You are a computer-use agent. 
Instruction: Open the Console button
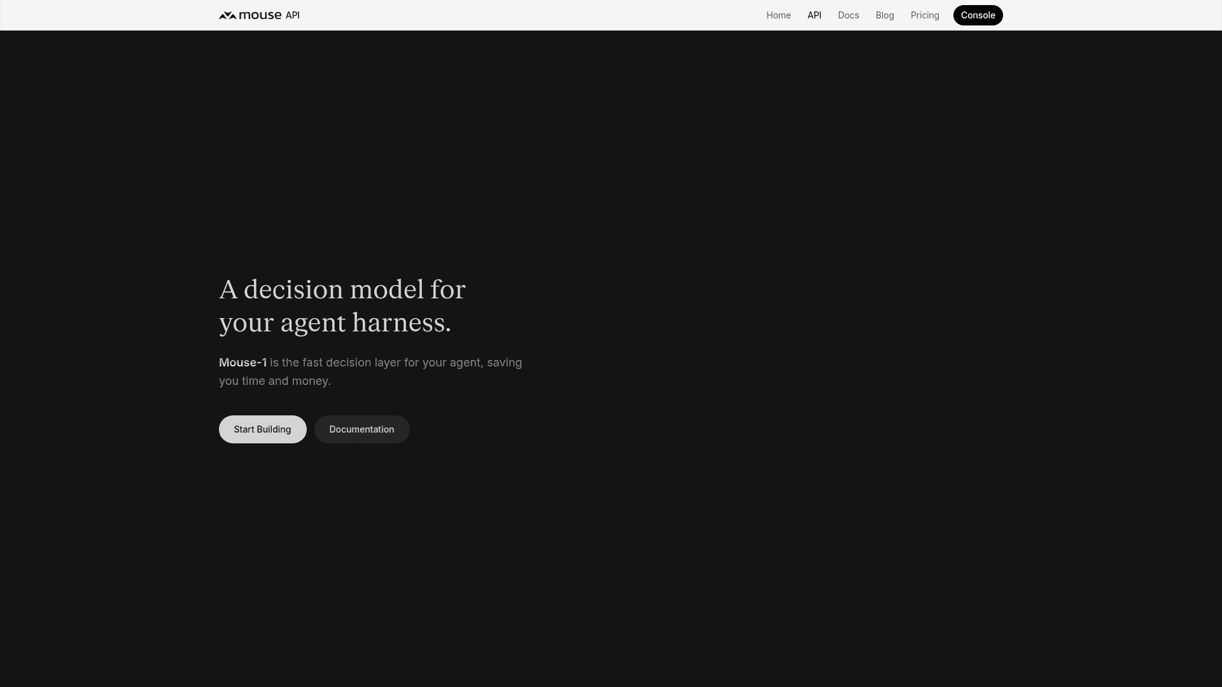tap(978, 15)
